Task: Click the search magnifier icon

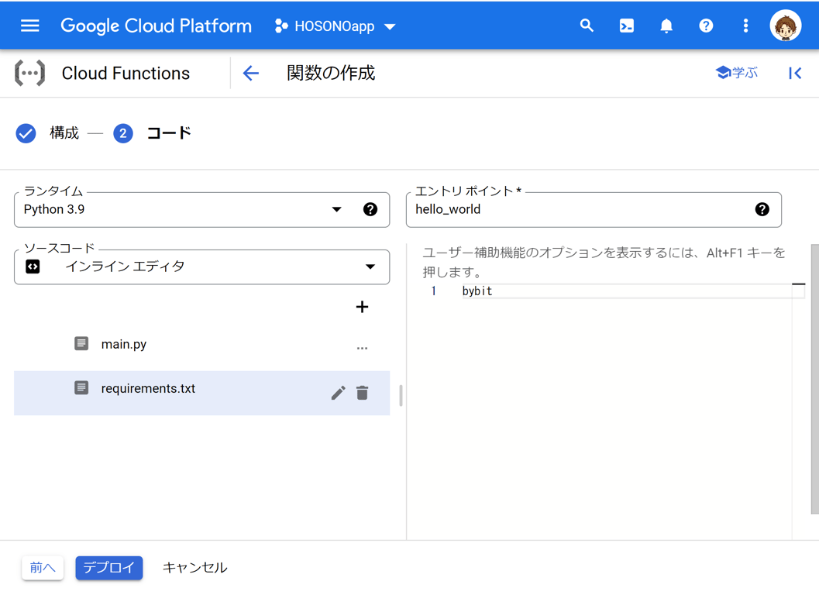Action: (587, 26)
